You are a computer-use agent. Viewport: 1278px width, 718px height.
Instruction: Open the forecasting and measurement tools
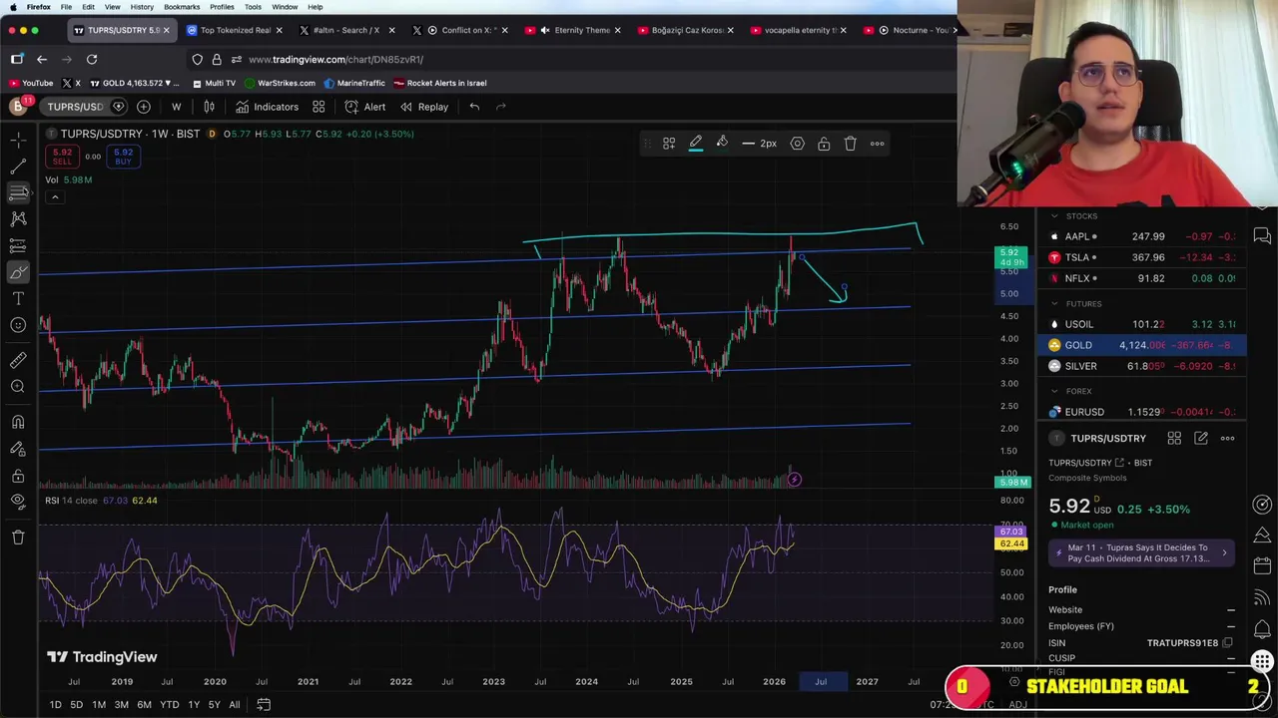tap(18, 245)
